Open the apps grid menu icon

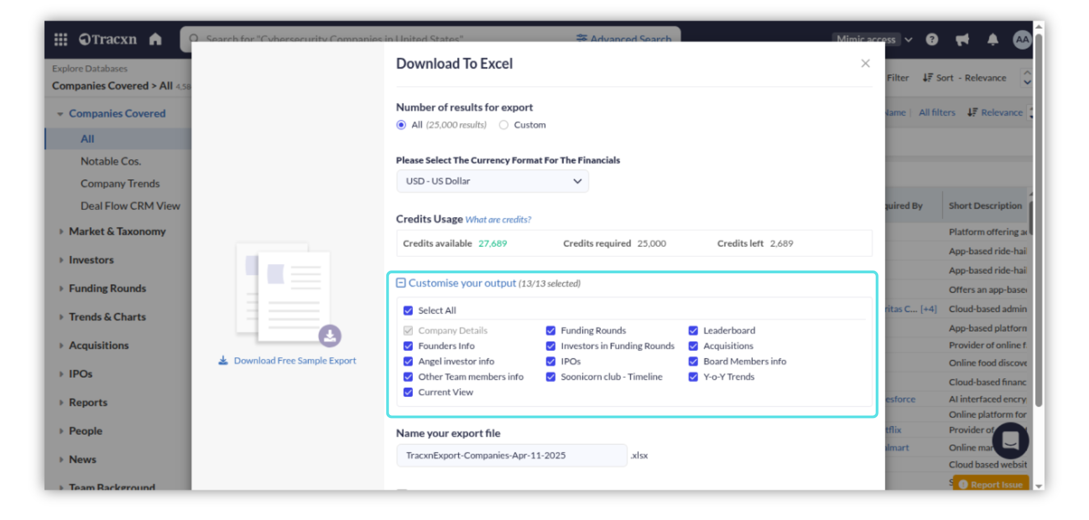[61, 39]
